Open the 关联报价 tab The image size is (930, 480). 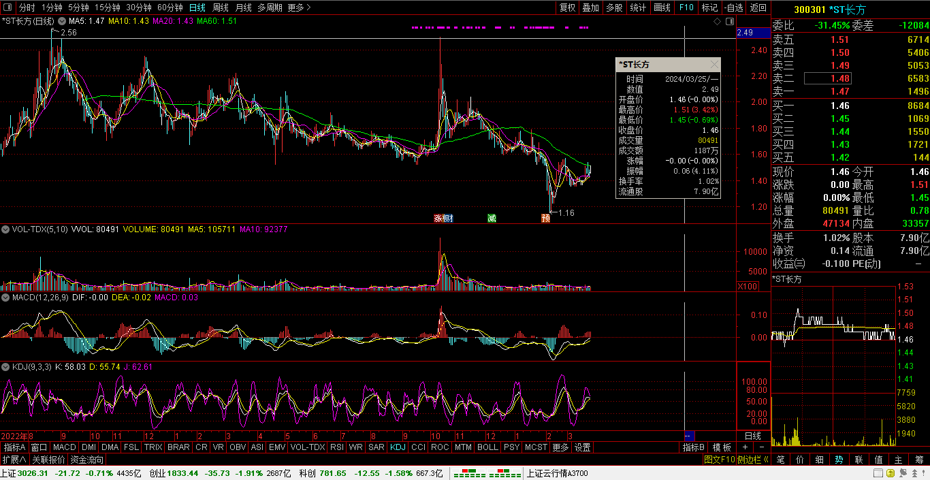pyautogui.click(x=48, y=460)
